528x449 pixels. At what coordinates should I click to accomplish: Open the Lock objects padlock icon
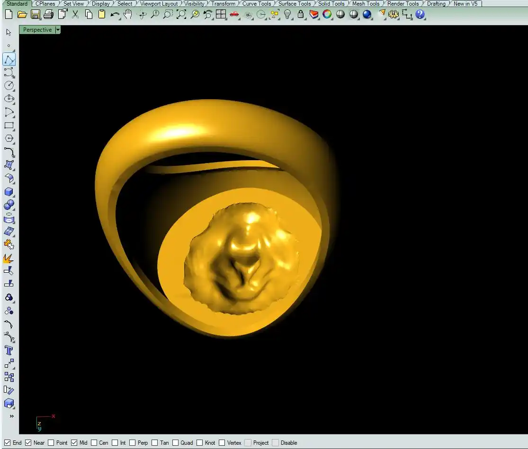pos(301,15)
